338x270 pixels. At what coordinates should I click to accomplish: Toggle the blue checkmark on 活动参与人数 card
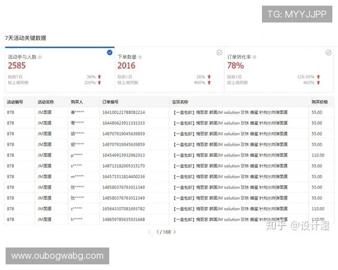109,52
